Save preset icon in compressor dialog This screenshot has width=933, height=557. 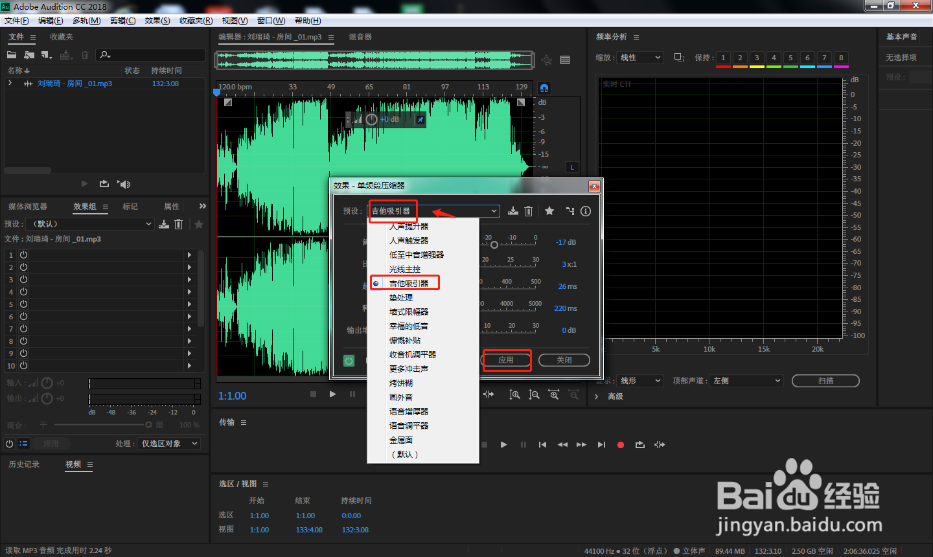pos(513,210)
